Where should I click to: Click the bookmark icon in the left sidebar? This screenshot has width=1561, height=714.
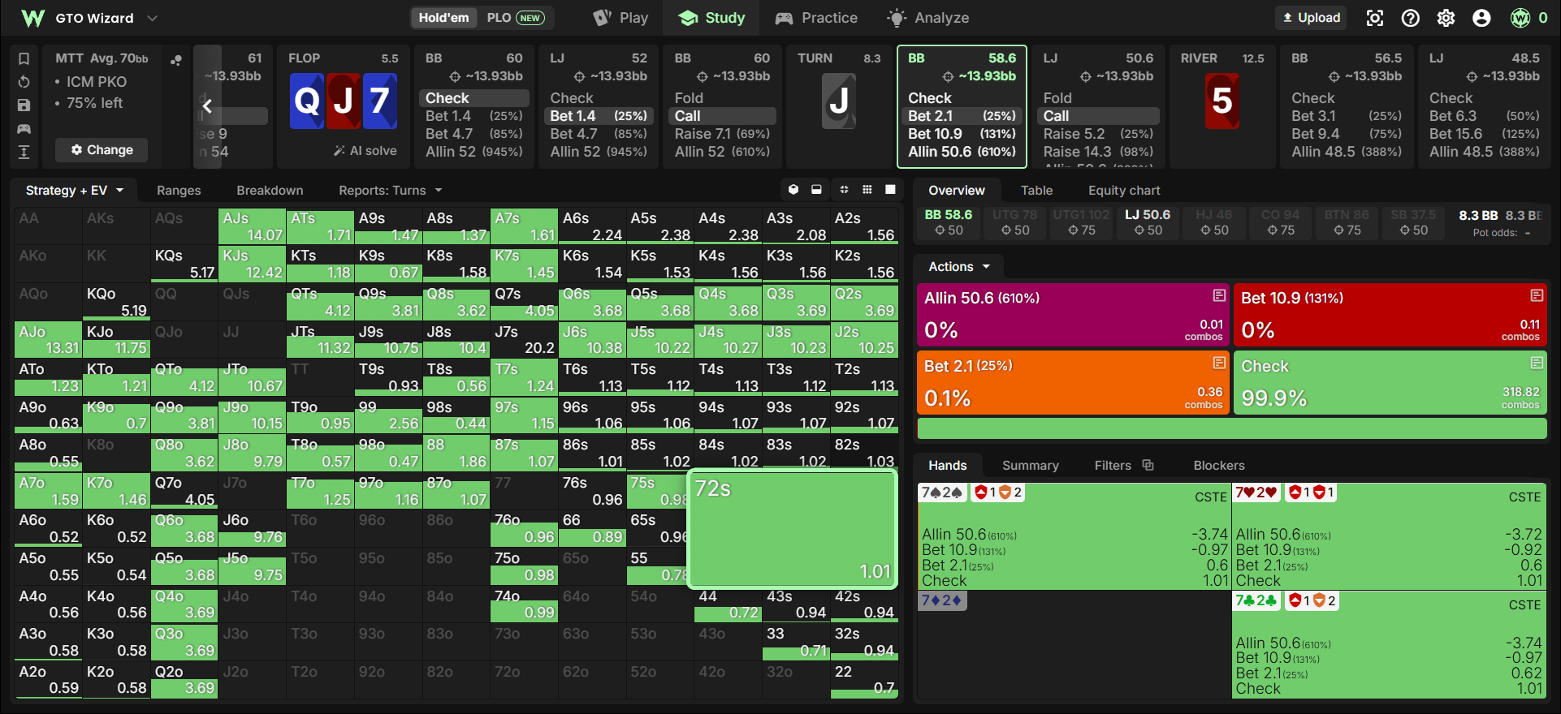[x=24, y=58]
